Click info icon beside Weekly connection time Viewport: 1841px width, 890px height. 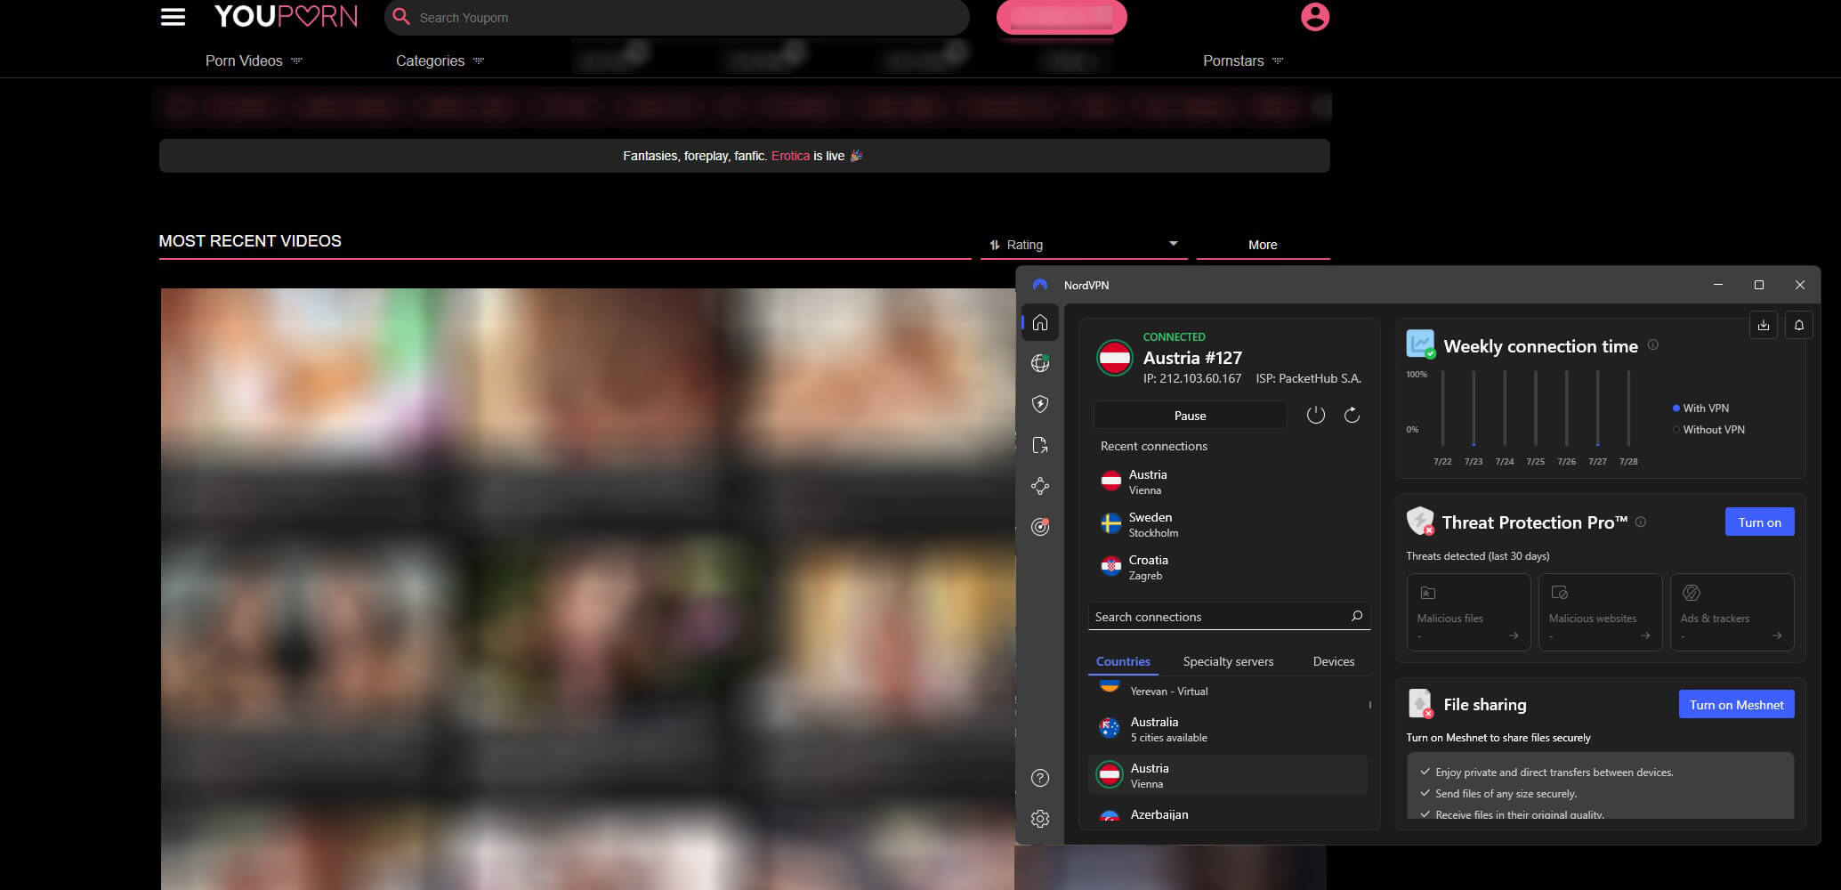click(x=1652, y=345)
